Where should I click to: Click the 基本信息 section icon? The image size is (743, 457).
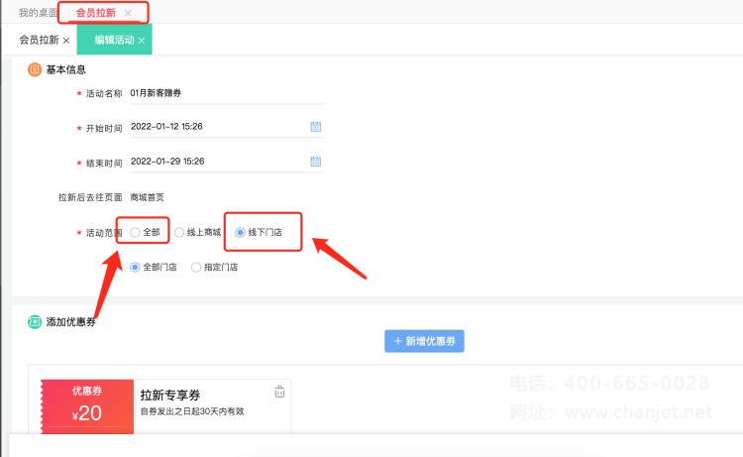click(x=35, y=69)
